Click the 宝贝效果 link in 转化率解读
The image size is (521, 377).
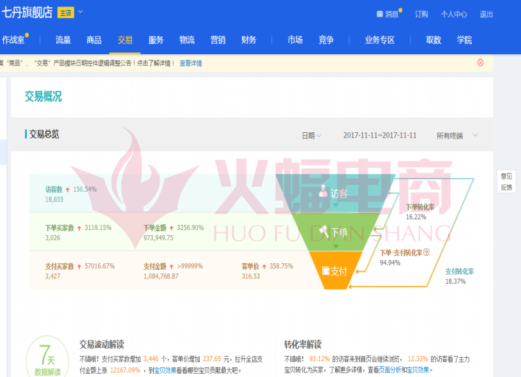pos(418,370)
